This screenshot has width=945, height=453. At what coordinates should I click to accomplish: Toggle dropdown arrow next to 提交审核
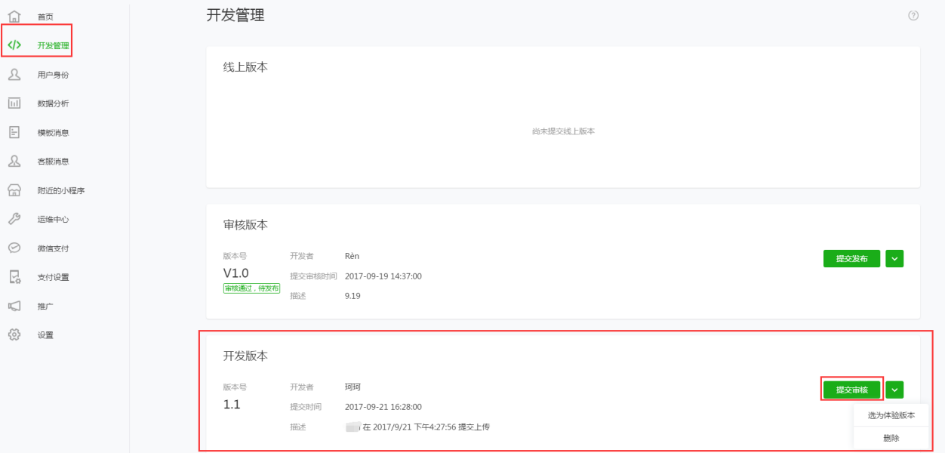click(x=894, y=390)
